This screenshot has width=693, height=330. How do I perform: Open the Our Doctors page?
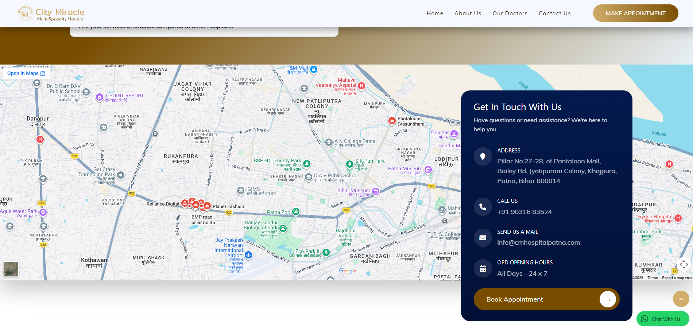(510, 13)
